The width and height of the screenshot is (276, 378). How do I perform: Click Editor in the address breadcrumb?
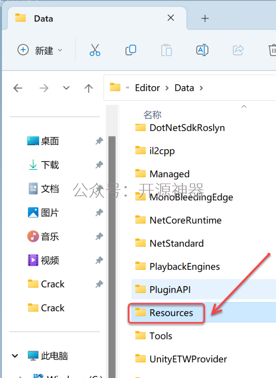[x=147, y=88]
